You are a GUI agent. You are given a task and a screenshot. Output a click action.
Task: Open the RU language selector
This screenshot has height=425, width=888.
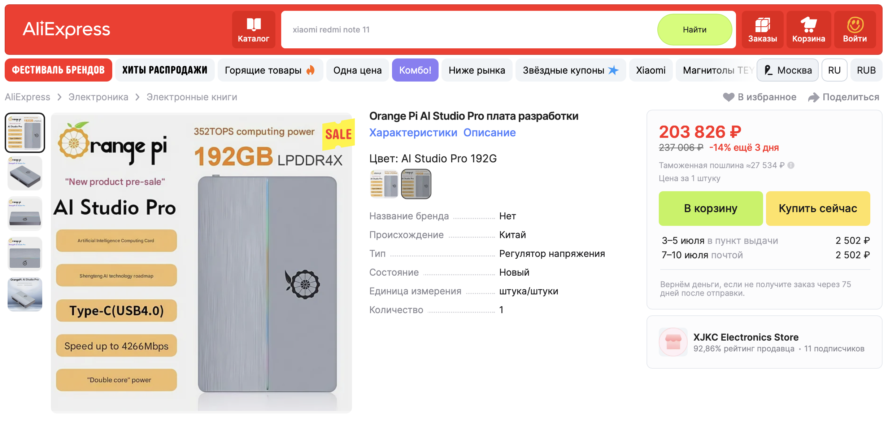(x=834, y=70)
